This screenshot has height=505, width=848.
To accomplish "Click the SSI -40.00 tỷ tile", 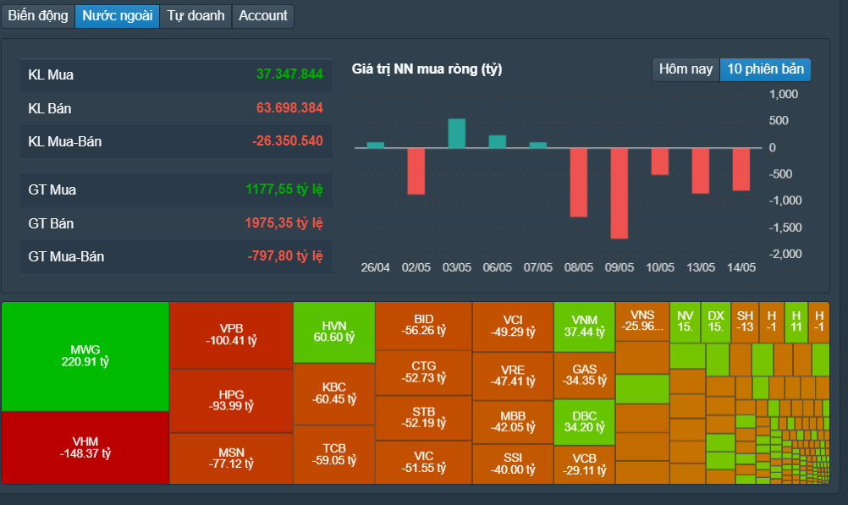I will point(513,464).
